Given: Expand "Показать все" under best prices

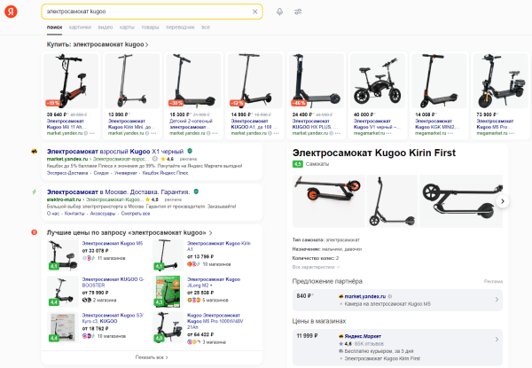Looking at the screenshot, I should (x=152, y=356).
